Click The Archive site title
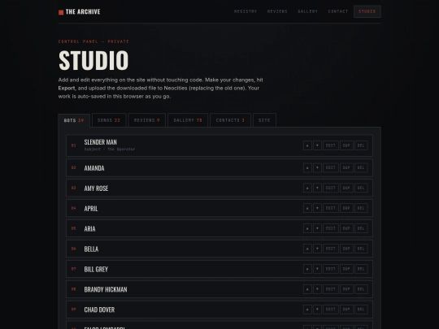This screenshot has width=439, height=329. (x=83, y=11)
